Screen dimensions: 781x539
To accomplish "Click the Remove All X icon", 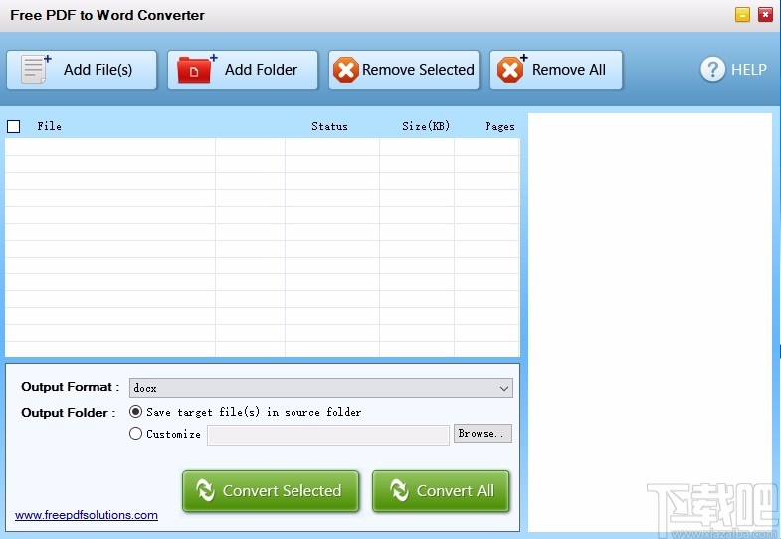I will tap(510, 70).
